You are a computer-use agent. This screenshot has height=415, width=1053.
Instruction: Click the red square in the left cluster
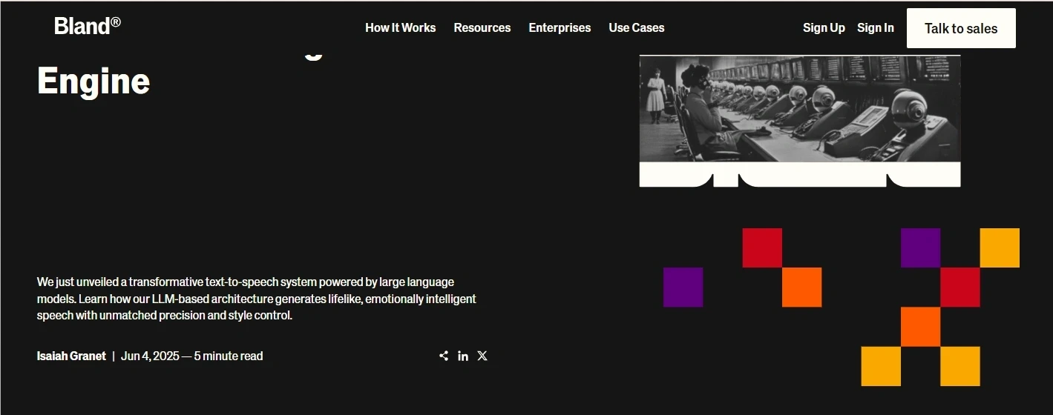coord(762,248)
